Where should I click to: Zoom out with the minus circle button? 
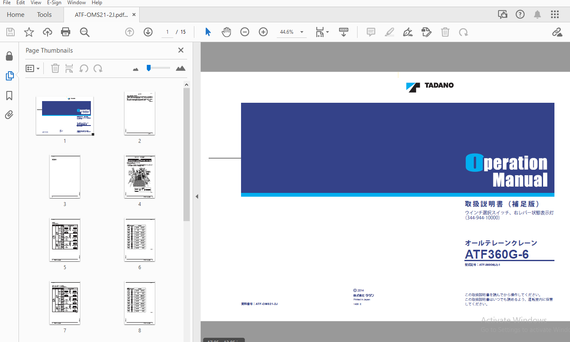245,32
